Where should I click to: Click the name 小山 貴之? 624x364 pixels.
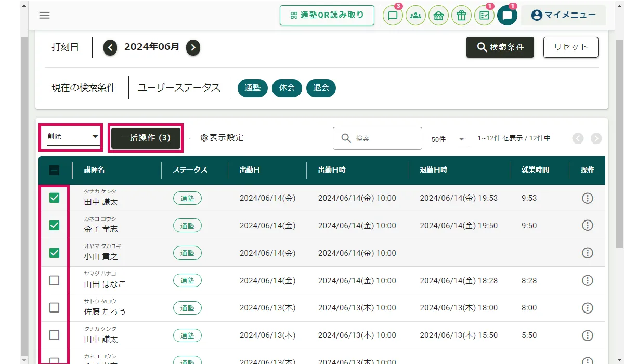pyautogui.click(x=101, y=256)
